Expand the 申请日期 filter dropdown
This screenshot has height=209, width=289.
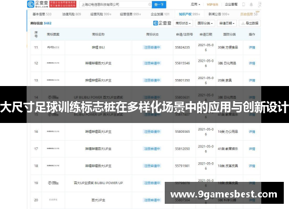[x=227, y=23]
